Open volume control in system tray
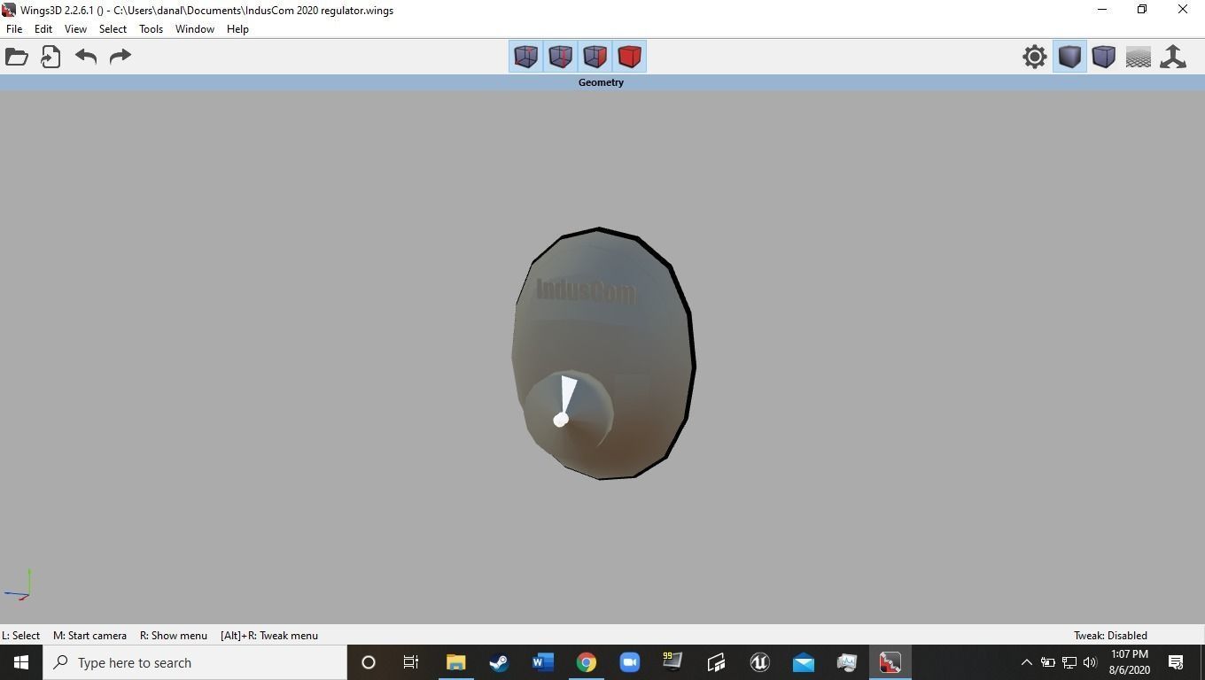This screenshot has height=680, width=1205. [1090, 662]
